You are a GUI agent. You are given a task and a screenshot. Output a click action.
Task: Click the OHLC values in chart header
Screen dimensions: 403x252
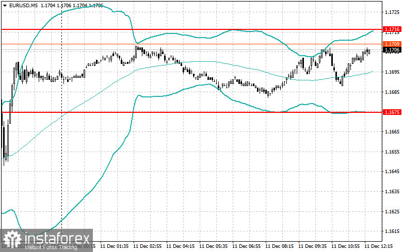tap(72, 5)
